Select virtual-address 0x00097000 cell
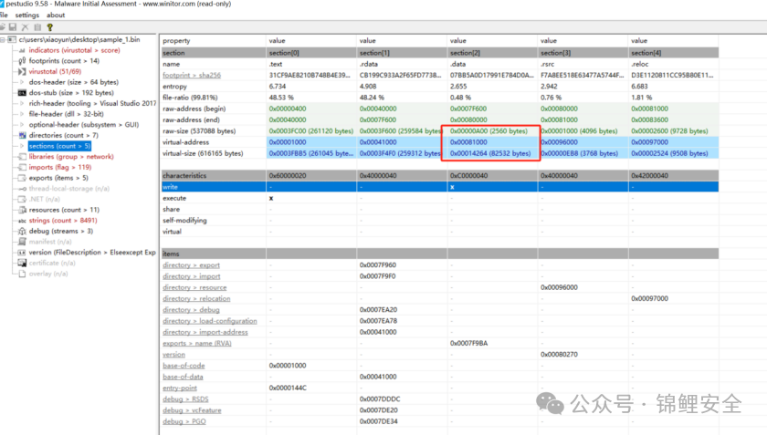 pos(673,142)
